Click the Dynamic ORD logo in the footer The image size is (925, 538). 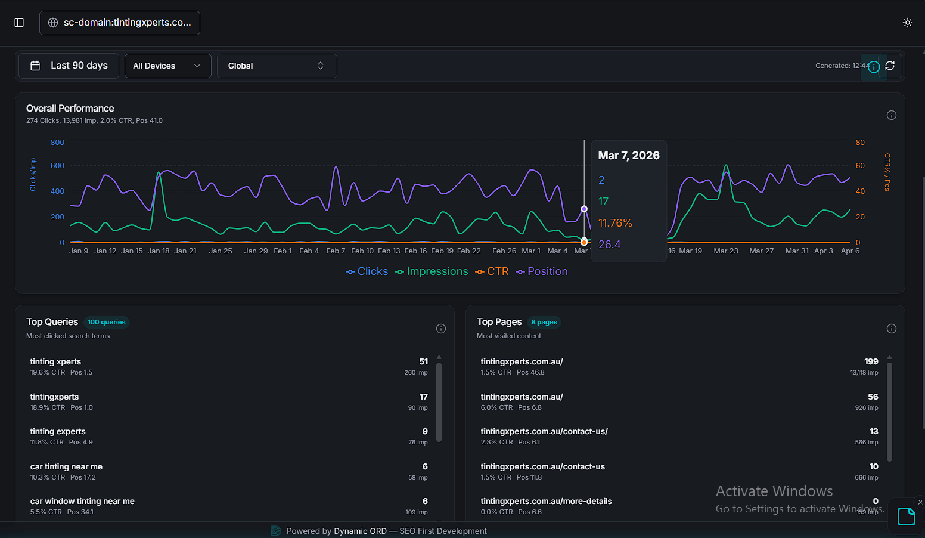(x=275, y=530)
